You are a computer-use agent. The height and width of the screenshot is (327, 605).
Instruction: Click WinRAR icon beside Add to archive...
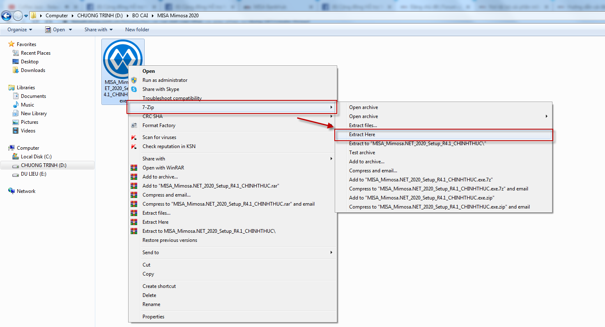134,177
